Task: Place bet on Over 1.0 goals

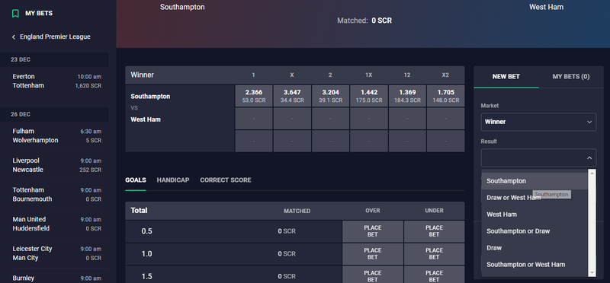Action: tap(373, 254)
